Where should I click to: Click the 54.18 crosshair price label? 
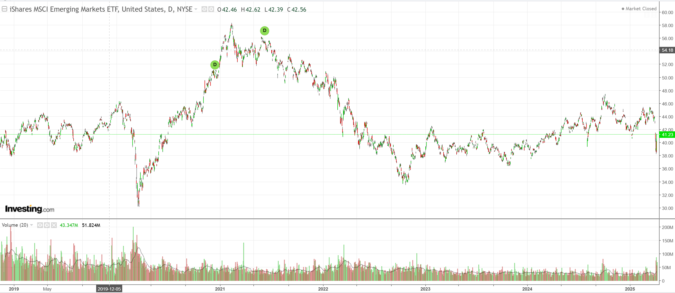click(667, 50)
